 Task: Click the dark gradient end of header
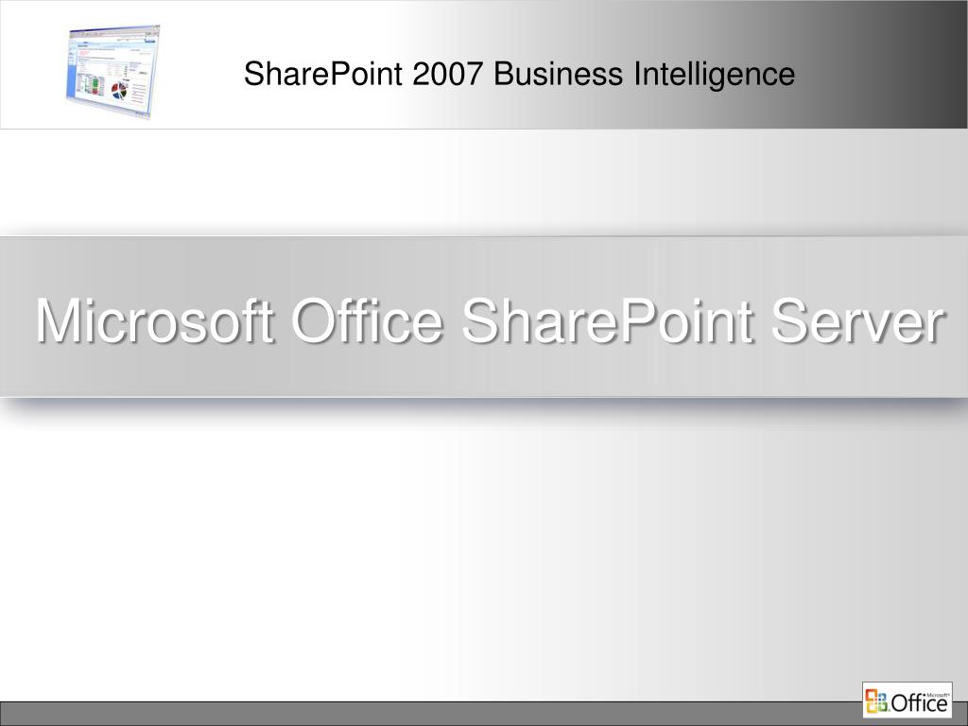[914, 64]
